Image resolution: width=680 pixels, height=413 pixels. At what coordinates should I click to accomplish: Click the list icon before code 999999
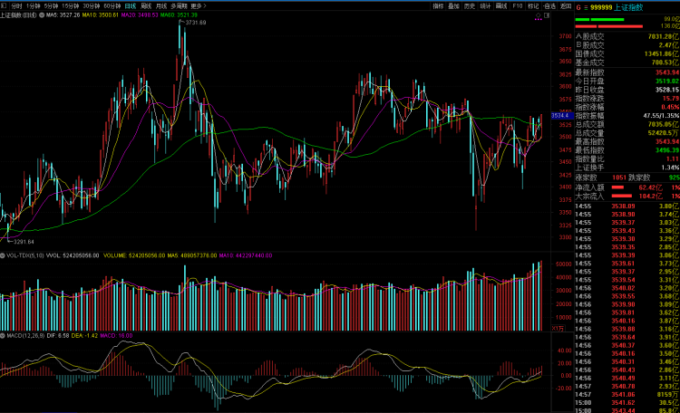coord(586,6)
